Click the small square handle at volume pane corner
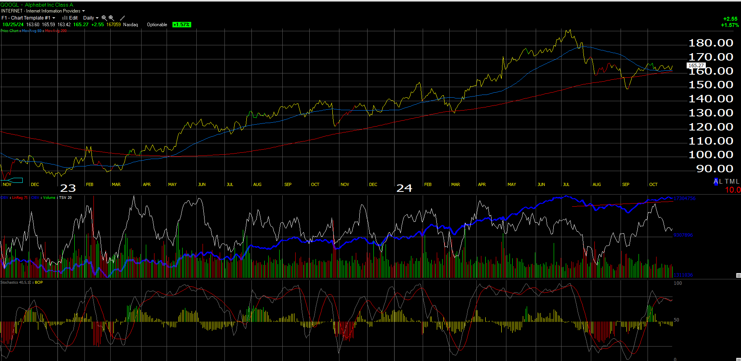Image resolution: width=741 pixels, height=361 pixels. tap(738, 275)
